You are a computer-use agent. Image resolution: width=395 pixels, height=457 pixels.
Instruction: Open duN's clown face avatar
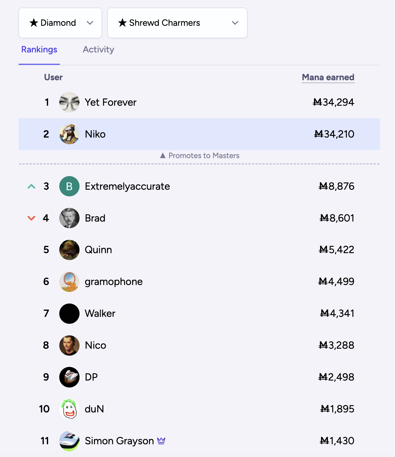pos(69,409)
